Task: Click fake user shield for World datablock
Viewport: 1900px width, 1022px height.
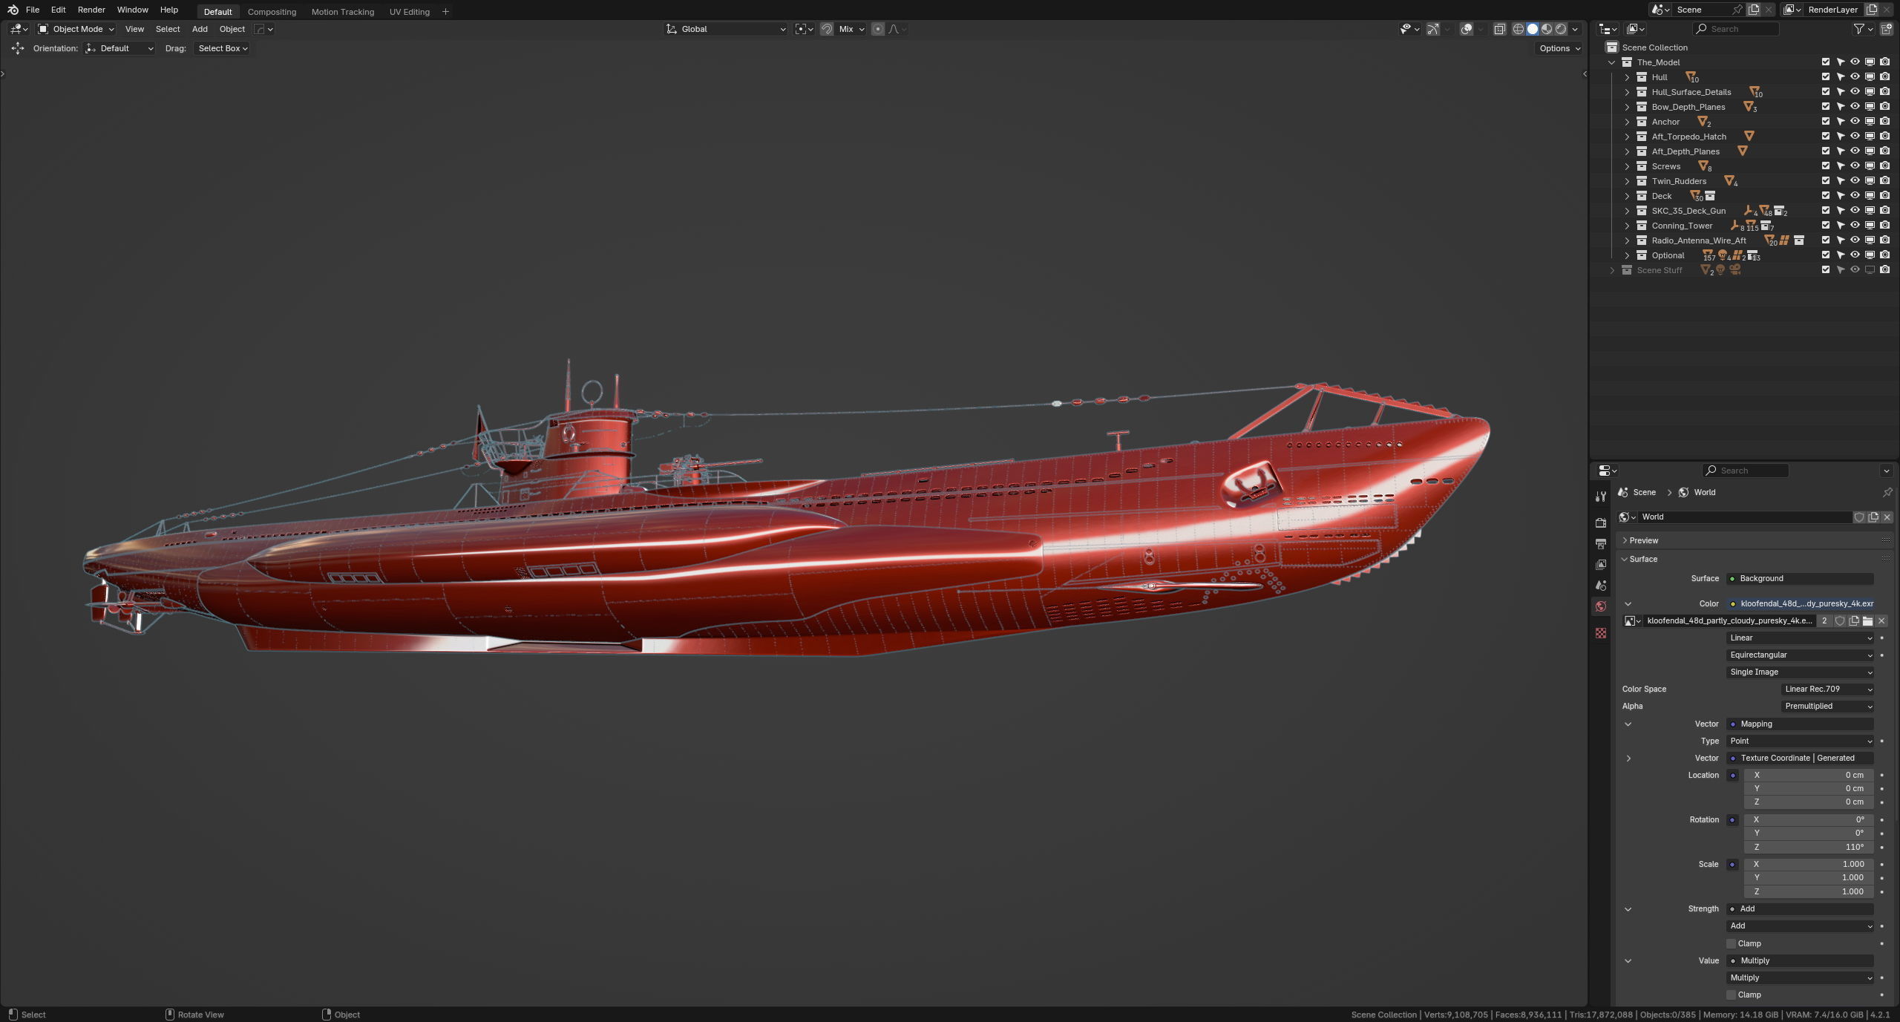Action: click(1859, 517)
